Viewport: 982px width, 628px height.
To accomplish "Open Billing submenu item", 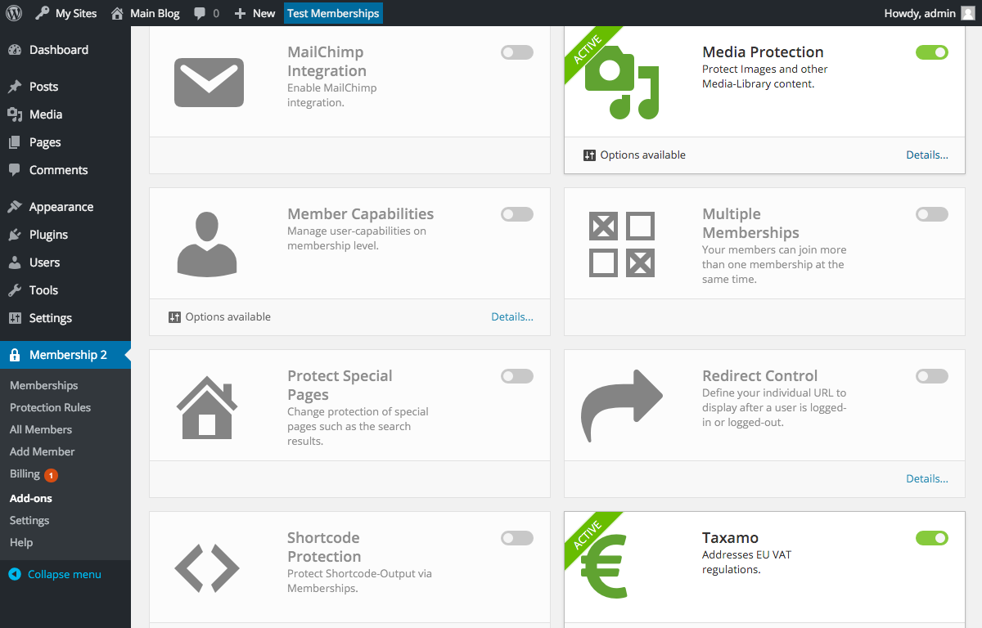I will pyautogui.click(x=25, y=474).
